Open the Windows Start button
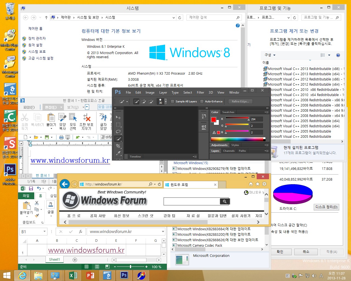351x281 pixels. pos(7,275)
